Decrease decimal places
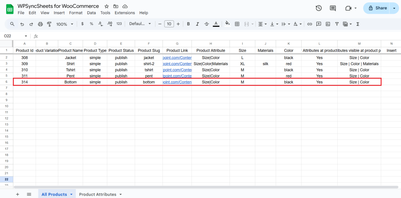 point(101,24)
